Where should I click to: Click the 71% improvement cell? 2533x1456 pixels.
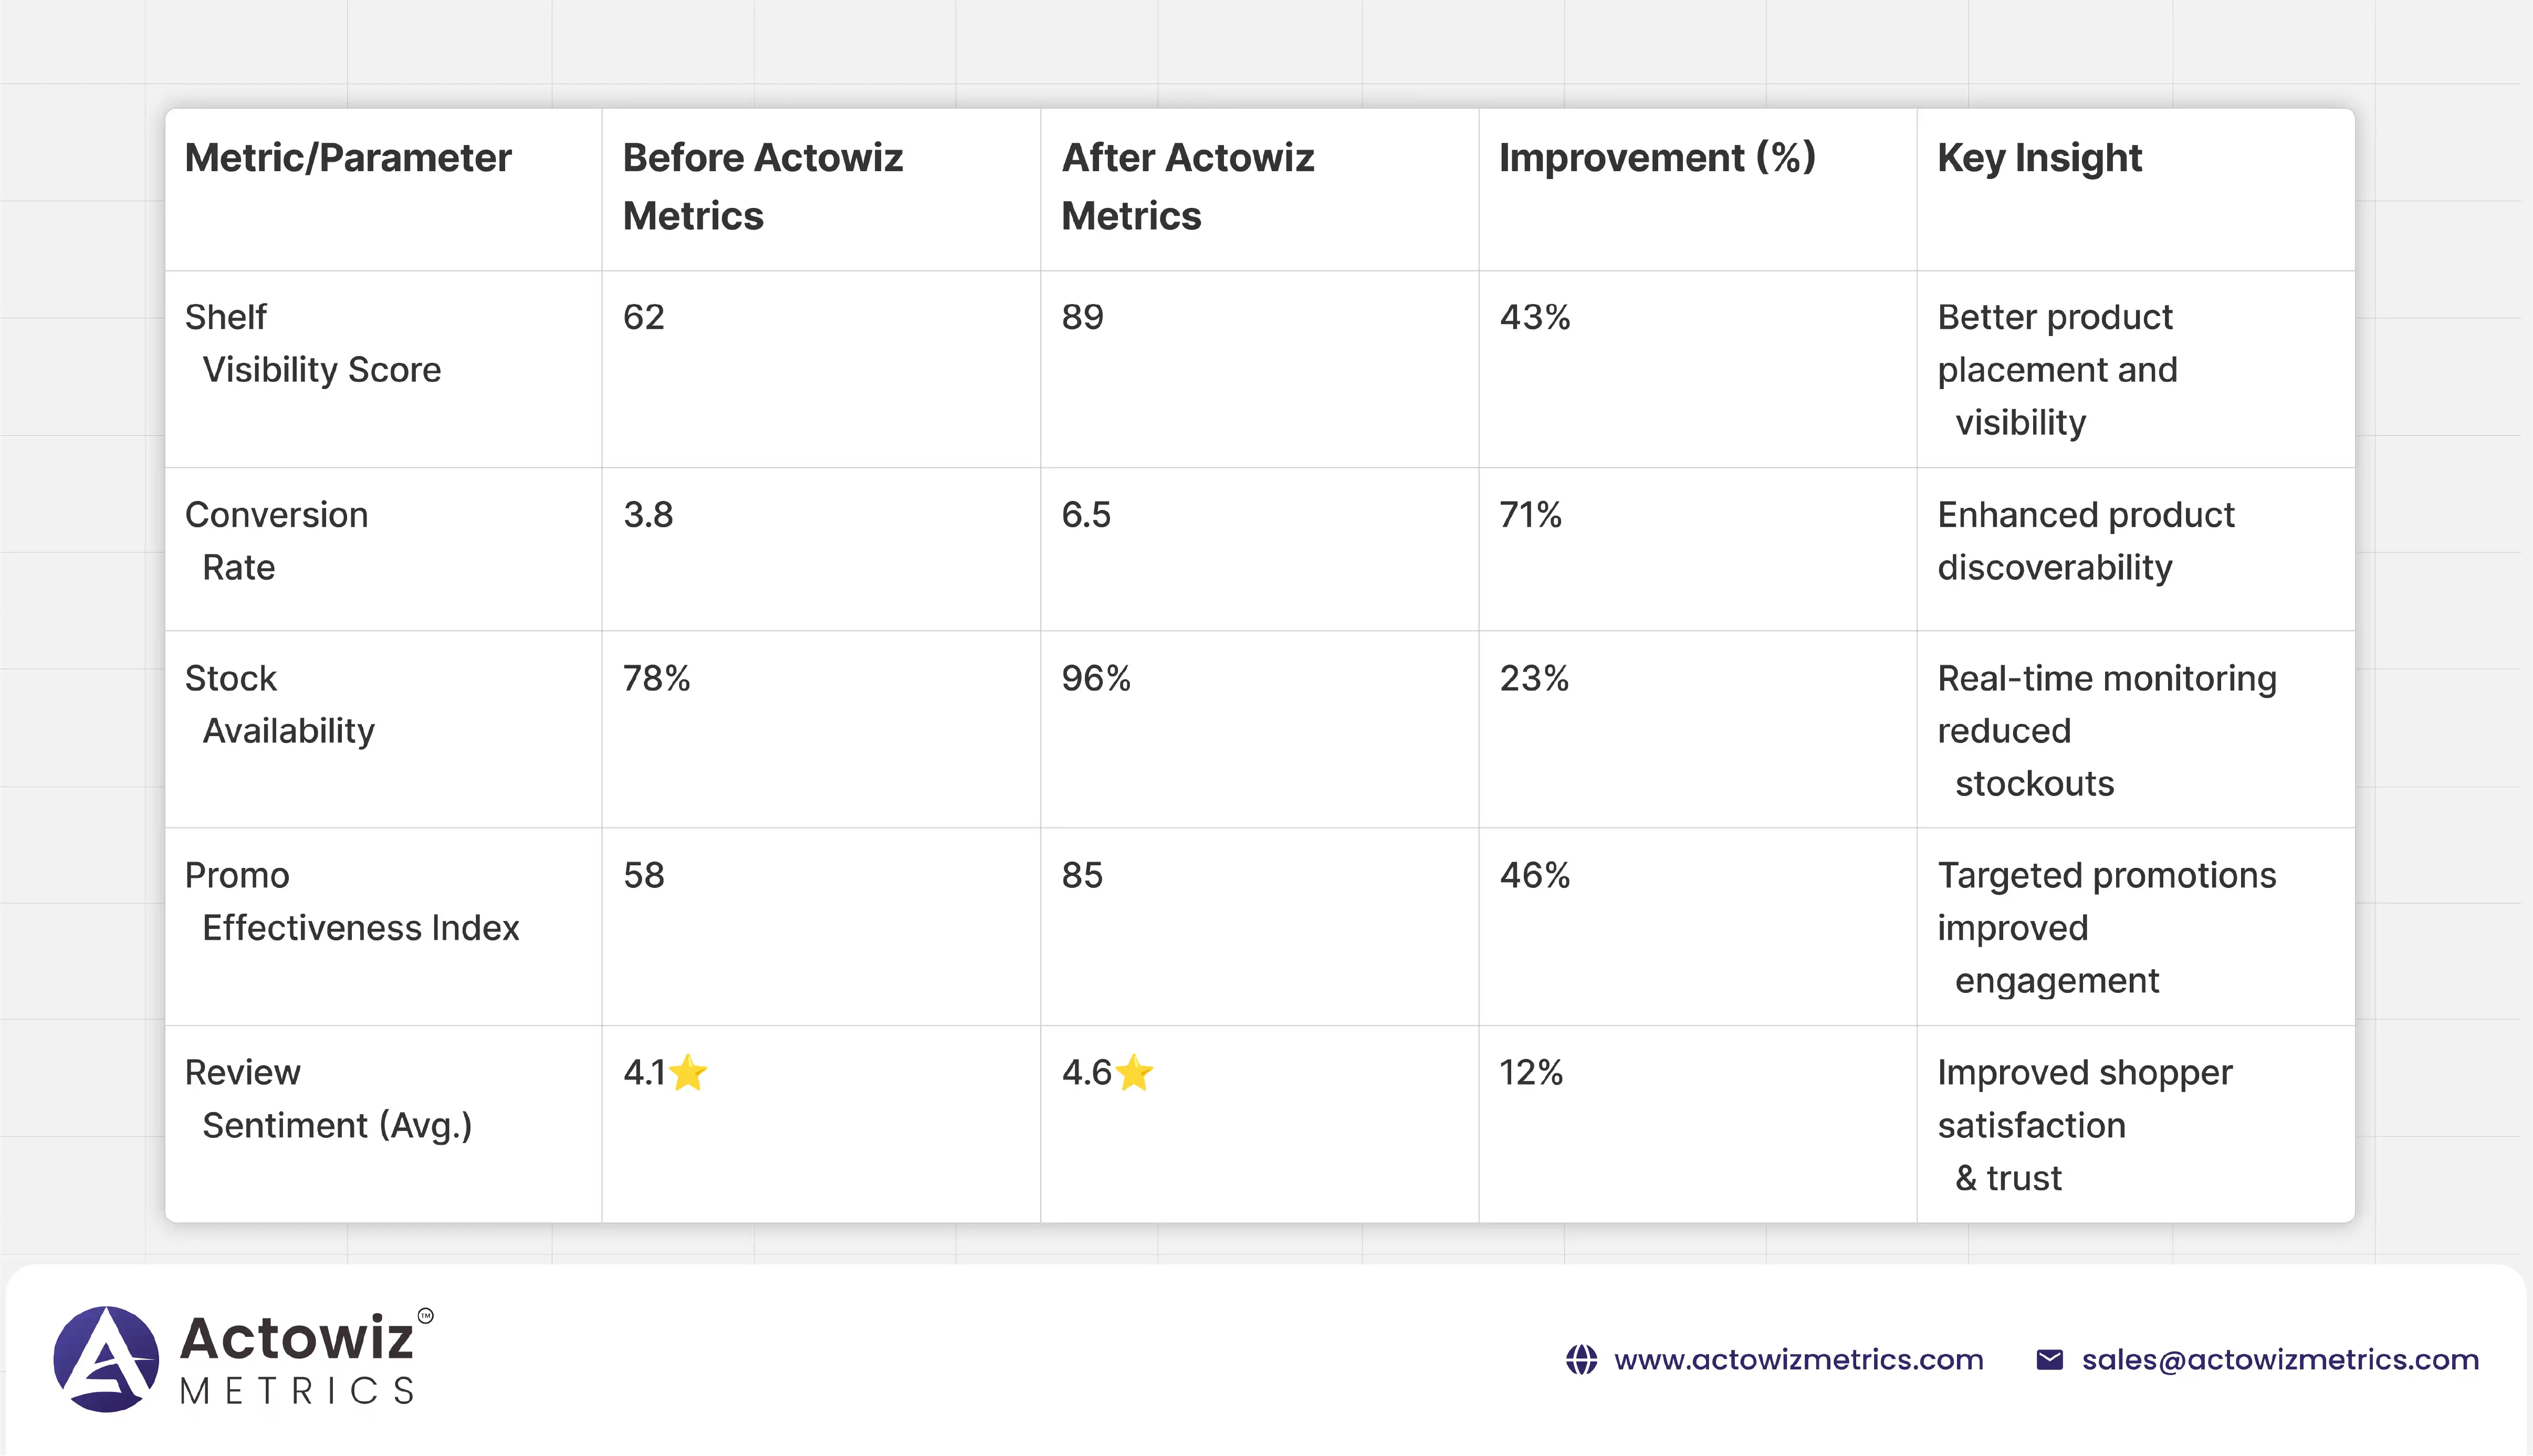coord(1530,515)
